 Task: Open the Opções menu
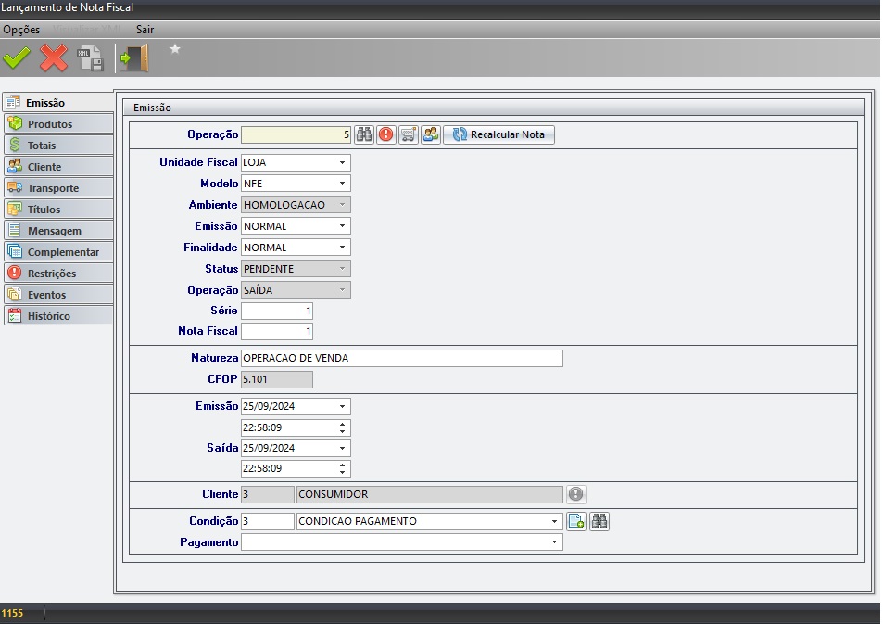tap(21, 30)
